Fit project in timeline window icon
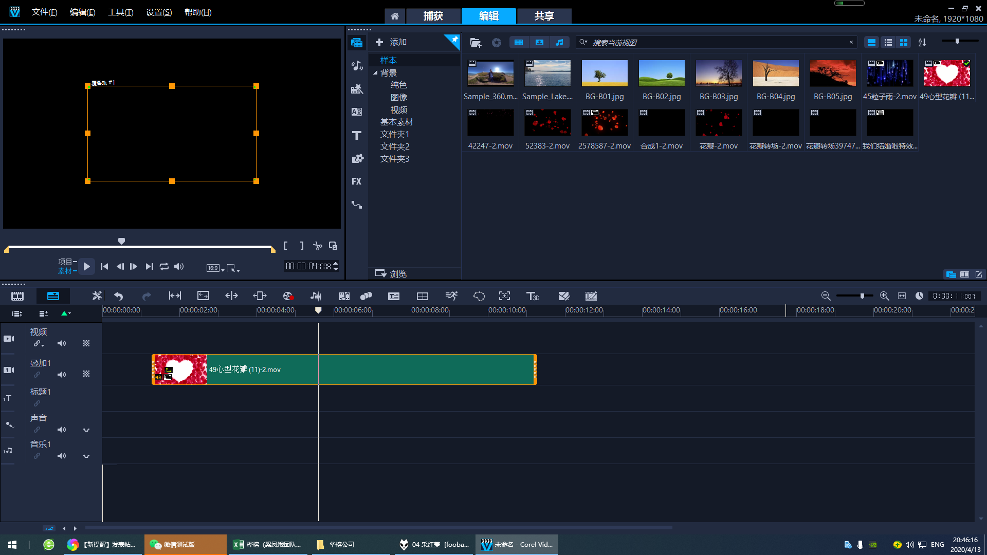This screenshot has height=555, width=987. (x=902, y=296)
